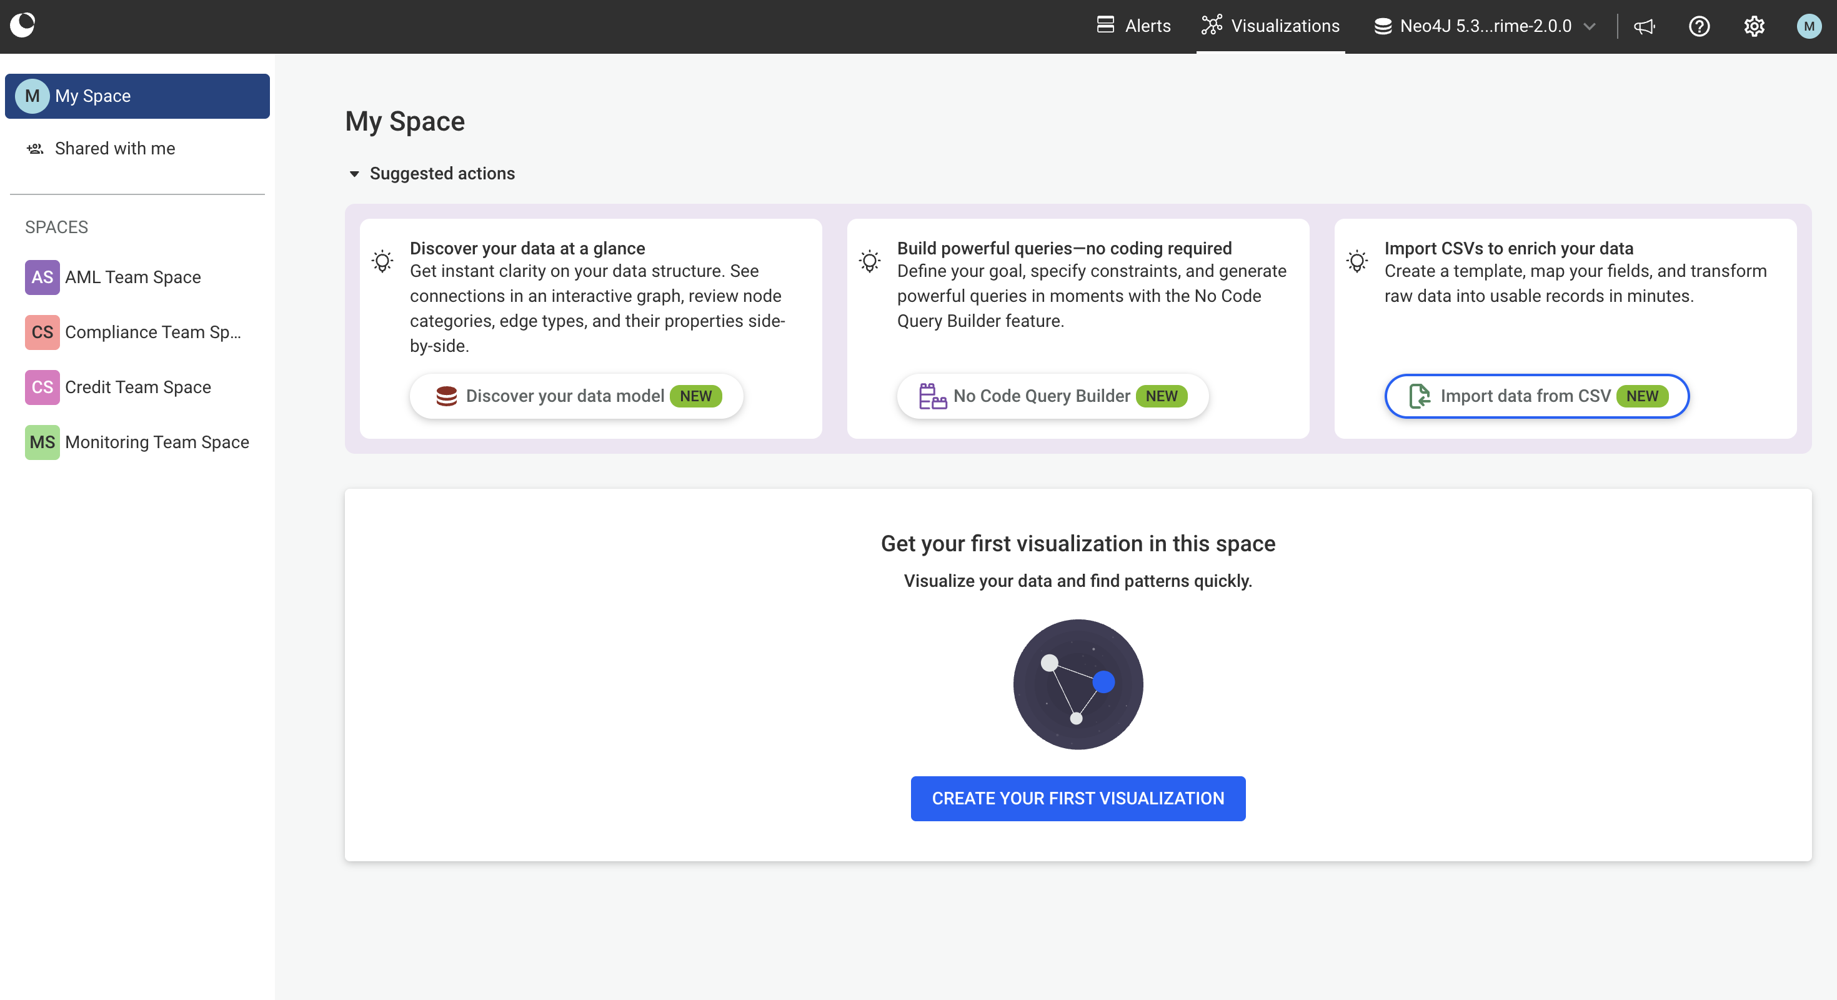Click the Monitoring Team Space MS badge
The width and height of the screenshot is (1837, 1000).
click(x=42, y=442)
